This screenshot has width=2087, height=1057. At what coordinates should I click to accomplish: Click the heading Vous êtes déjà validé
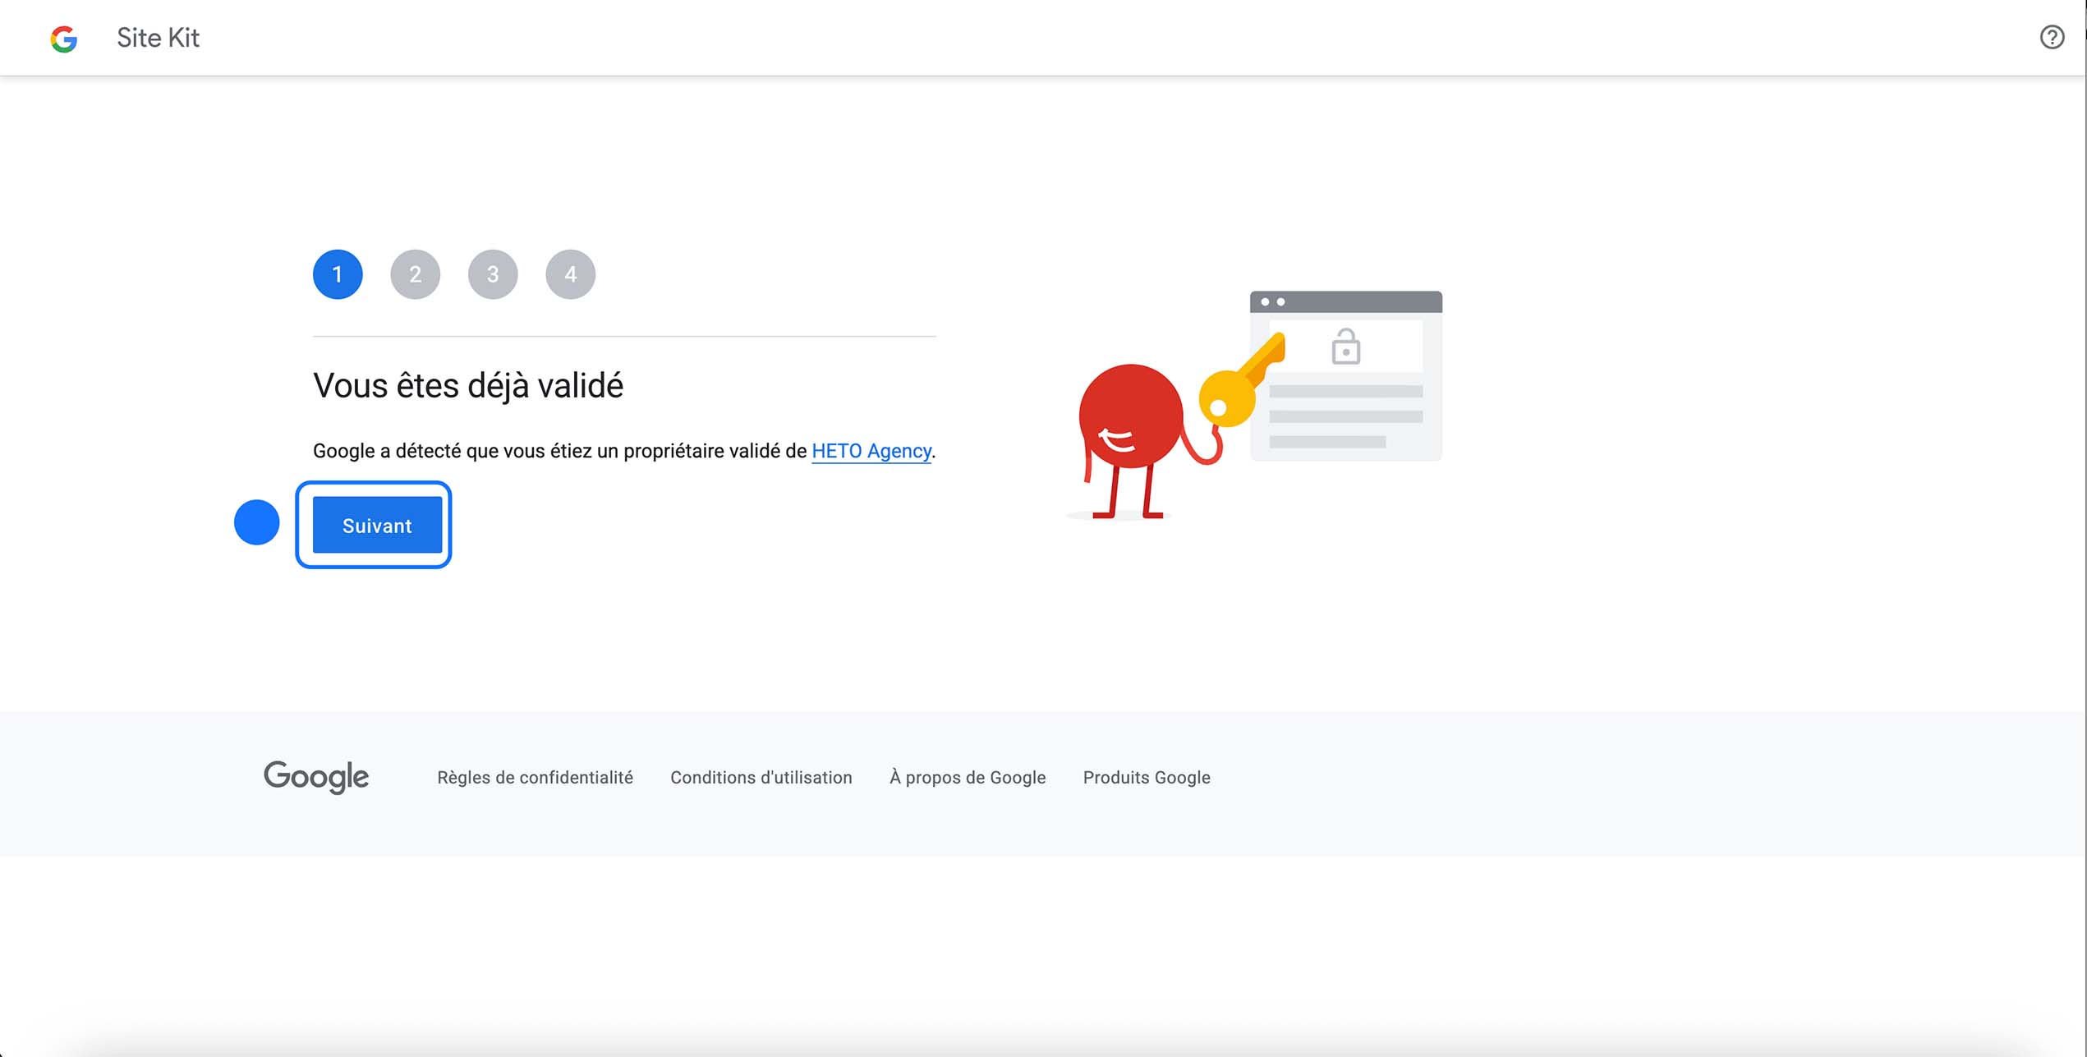click(468, 385)
